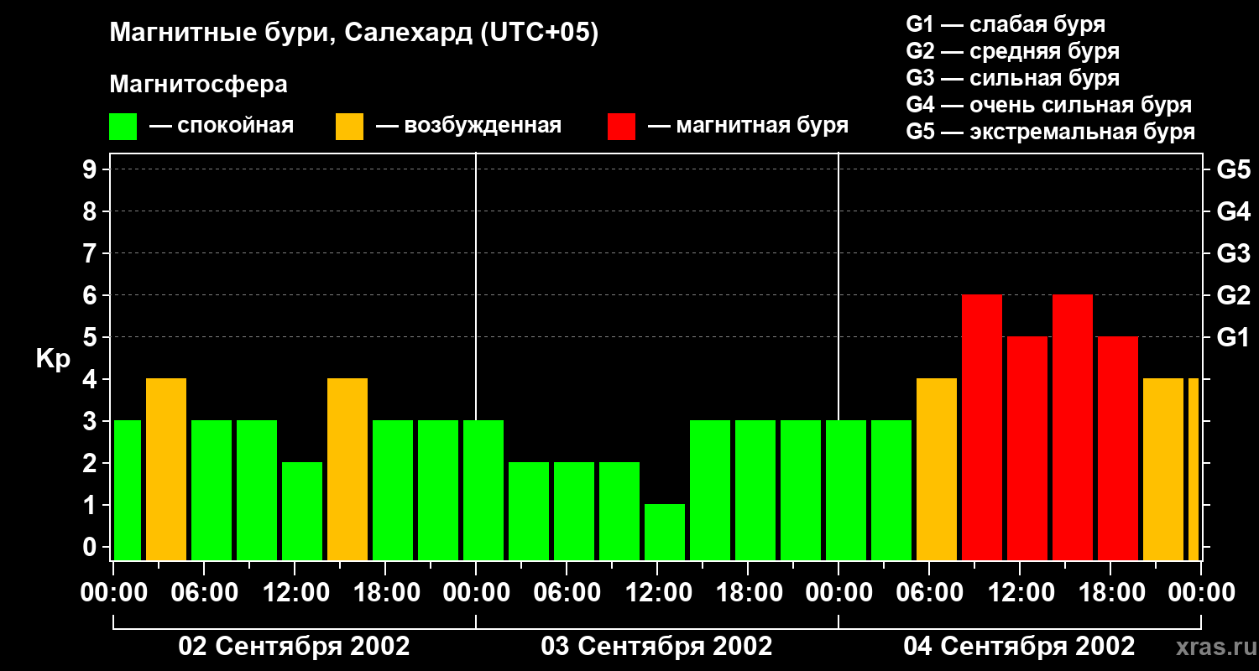This screenshot has width=1259, height=671.
Task: Click the green 'спокойная' legend swatch
Action: (123, 126)
